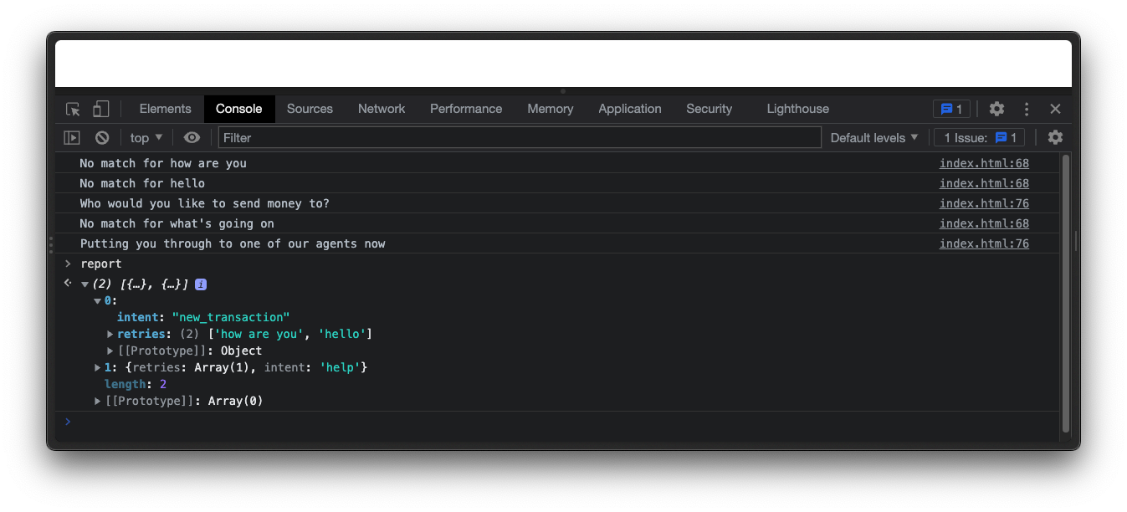Expand [[Prototype]]: Object

pos(110,351)
